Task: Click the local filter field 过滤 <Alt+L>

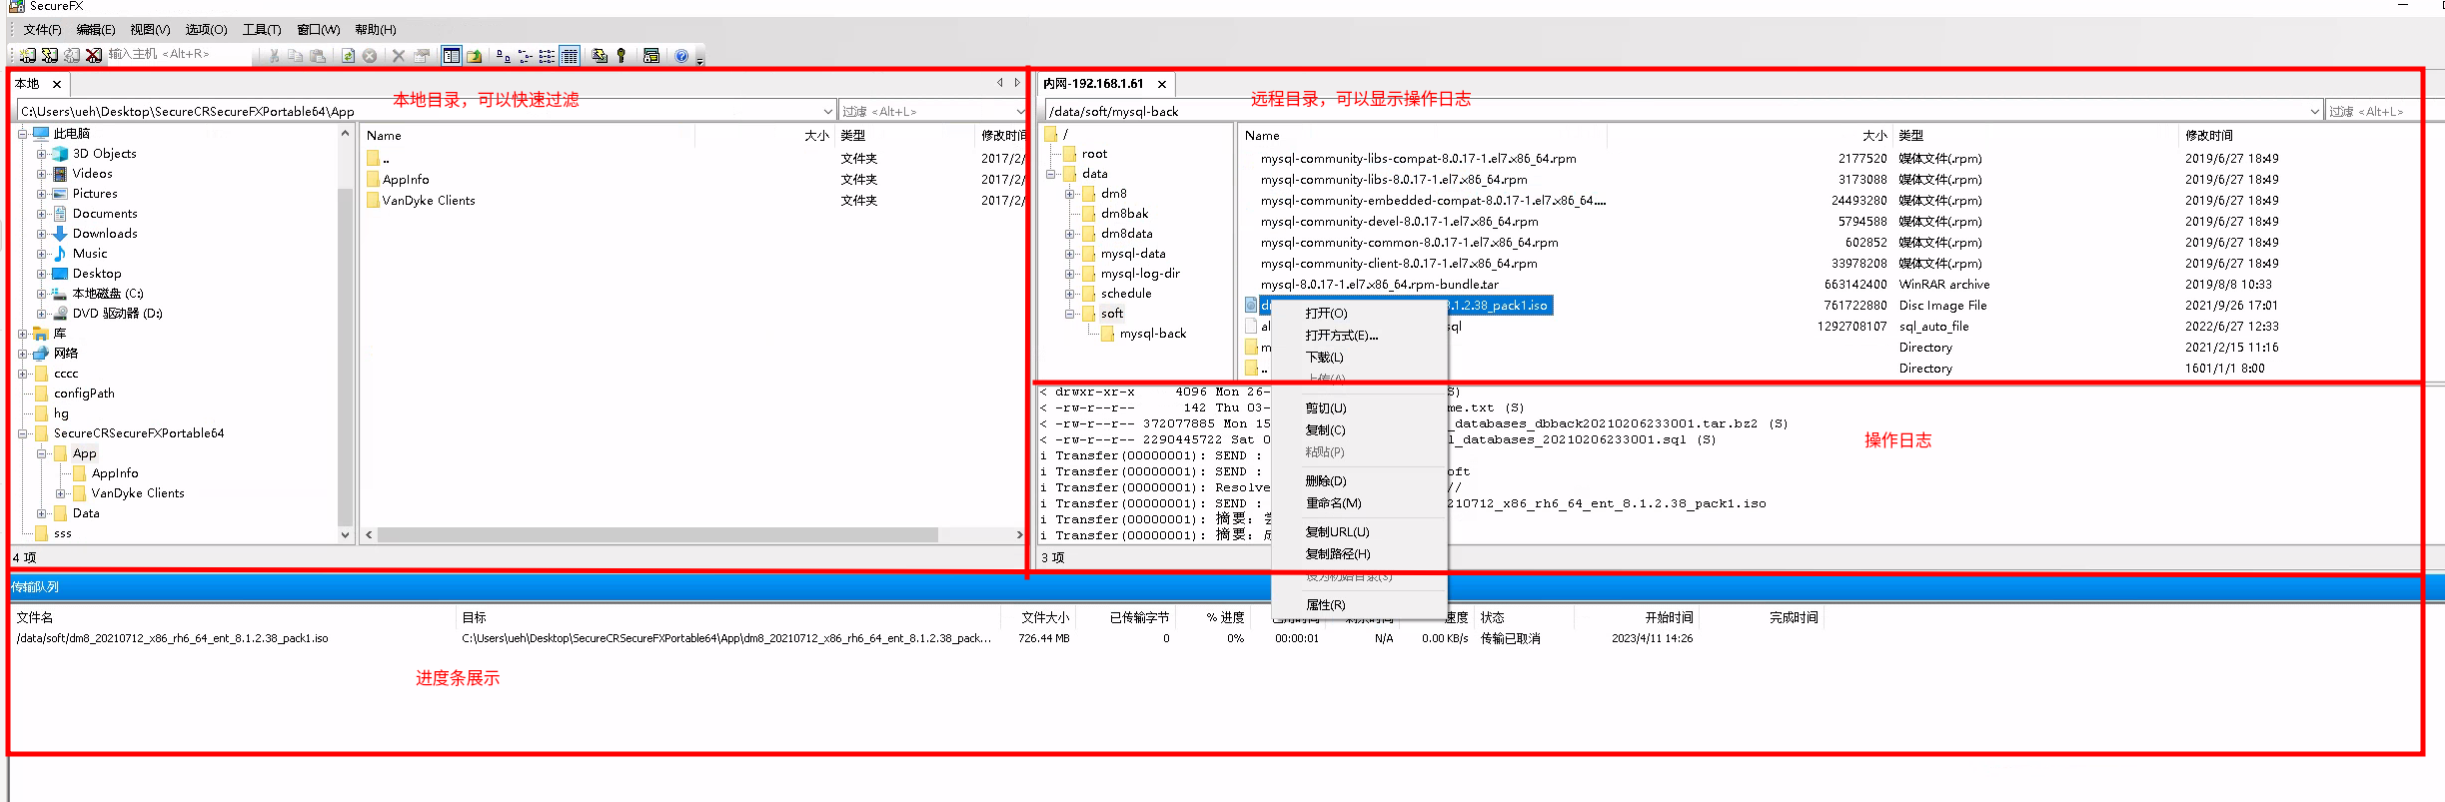Action: [927, 111]
